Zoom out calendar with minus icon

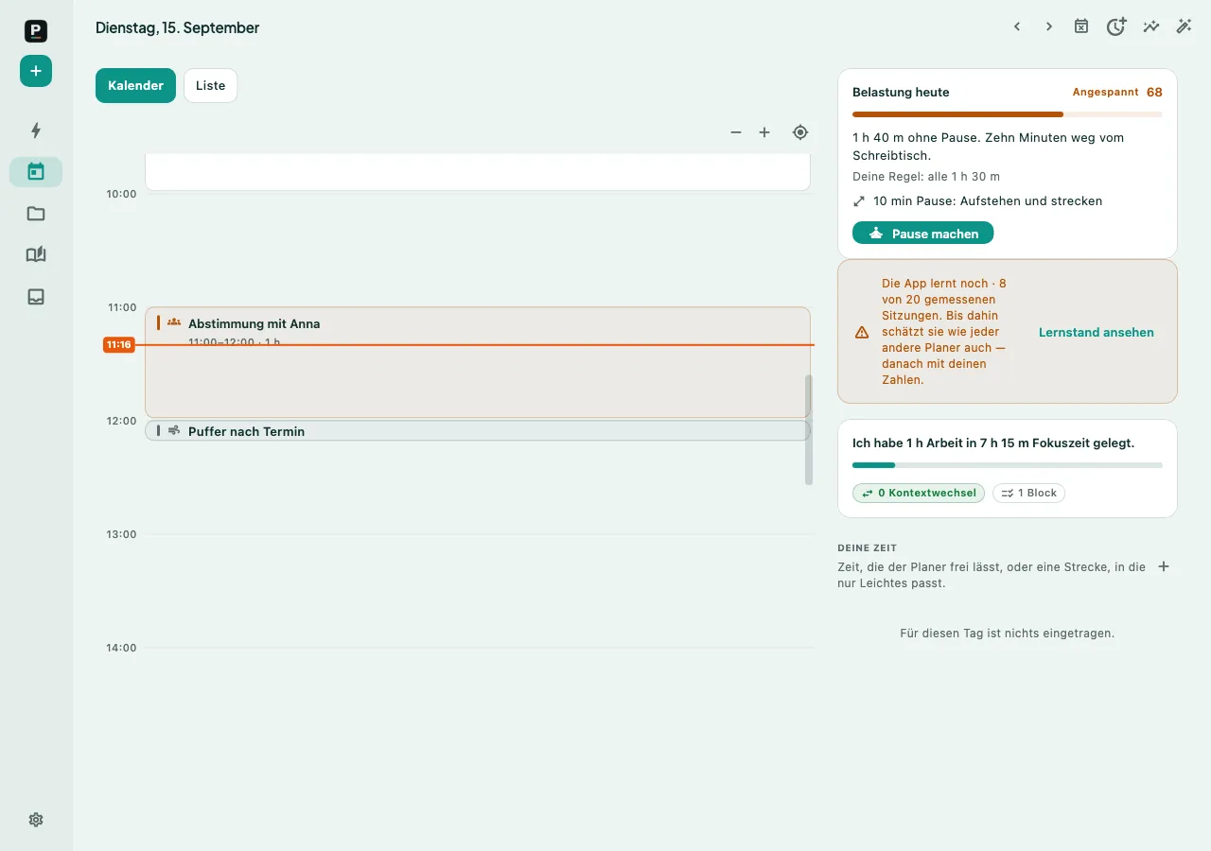[736, 132]
